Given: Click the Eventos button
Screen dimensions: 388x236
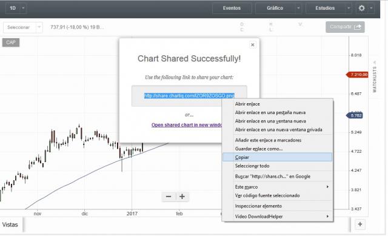Looking at the screenshot, I should coord(232,8).
